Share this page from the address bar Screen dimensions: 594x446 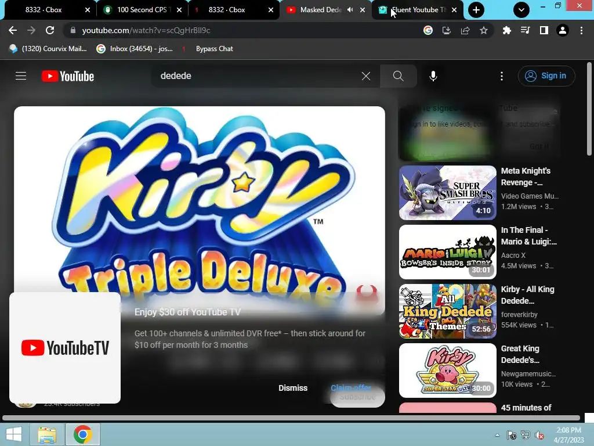click(x=465, y=30)
